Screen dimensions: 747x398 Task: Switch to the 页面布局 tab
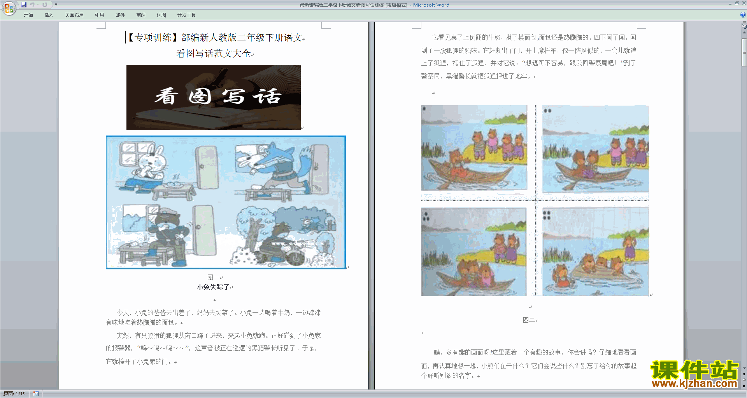[x=74, y=15]
